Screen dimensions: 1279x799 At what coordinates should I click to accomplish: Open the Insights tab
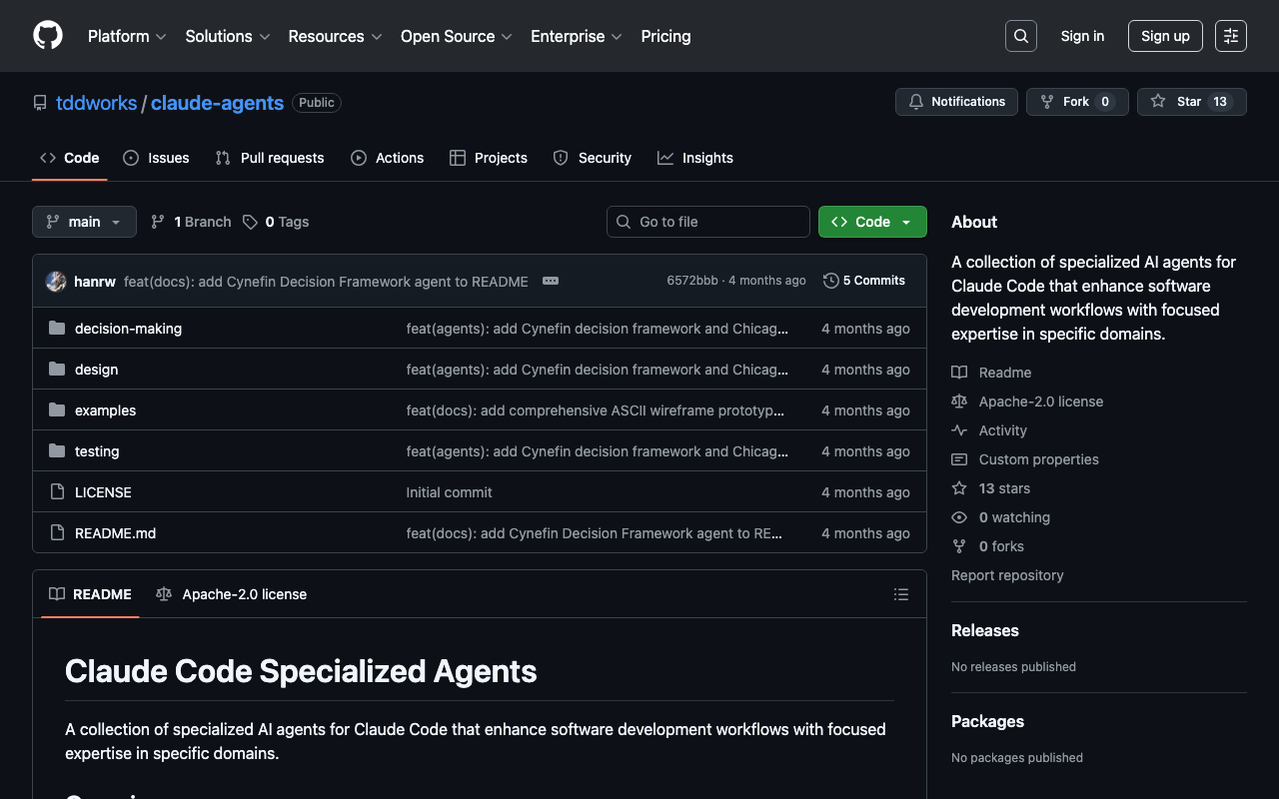[x=695, y=158]
